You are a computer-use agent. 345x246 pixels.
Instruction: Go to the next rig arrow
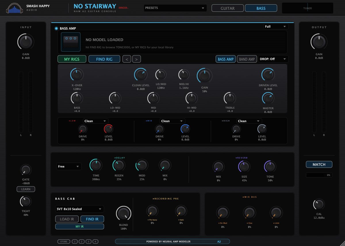click(x=137, y=59)
